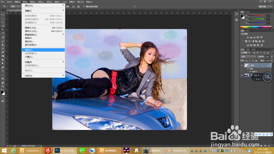Viewport: 274px width, 154px height.
Task: Select the Hand tool
Action: tap(3, 83)
